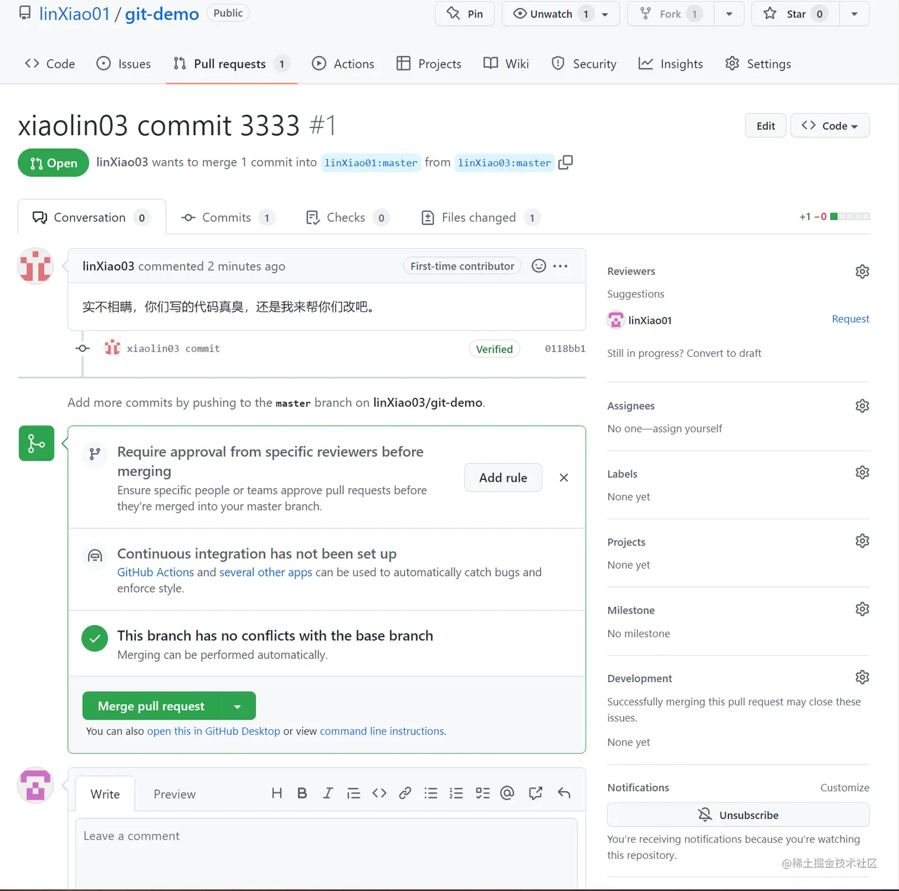Switch to the Preview comment tab
Screen dimensions: 899x891
(174, 795)
